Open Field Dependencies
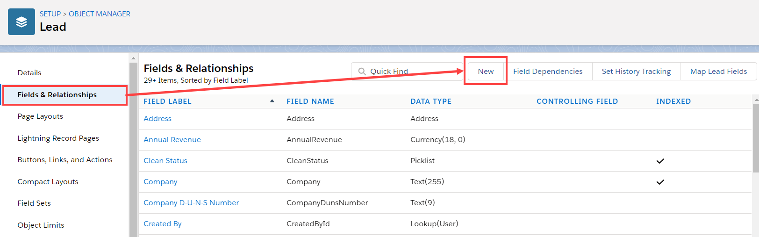 tap(548, 72)
